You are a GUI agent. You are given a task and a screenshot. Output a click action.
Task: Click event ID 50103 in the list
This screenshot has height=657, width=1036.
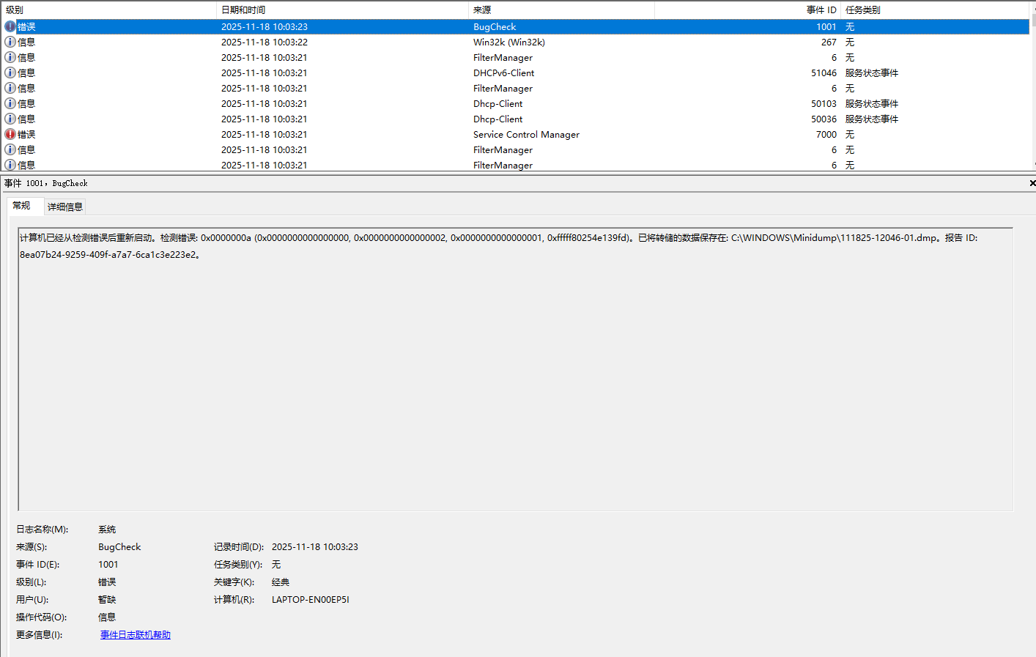[x=824, y=103]
